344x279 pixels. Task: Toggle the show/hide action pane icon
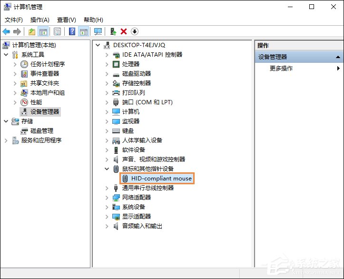[x=84, y=31]
